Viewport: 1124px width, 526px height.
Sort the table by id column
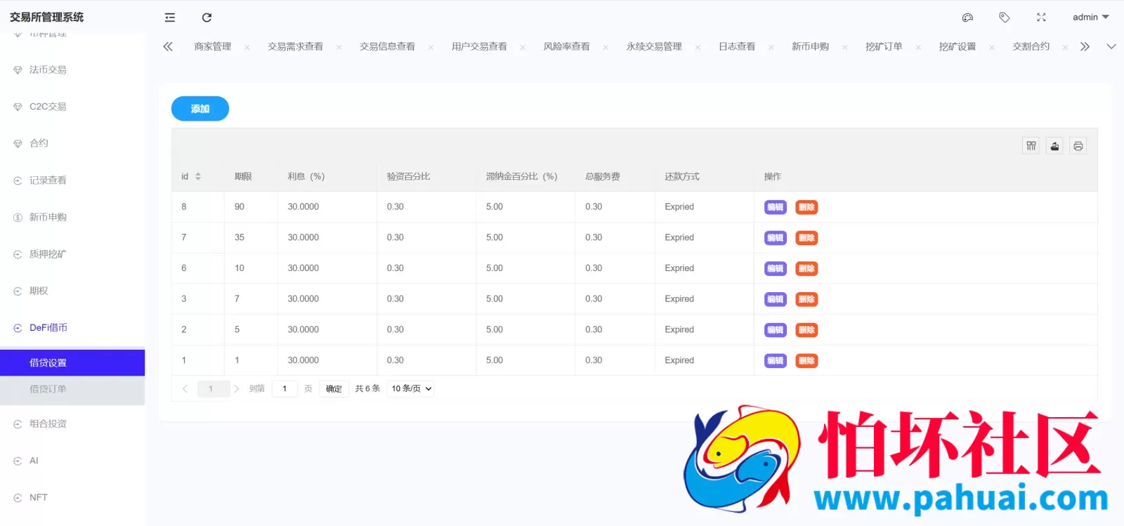tap(198, 176)
